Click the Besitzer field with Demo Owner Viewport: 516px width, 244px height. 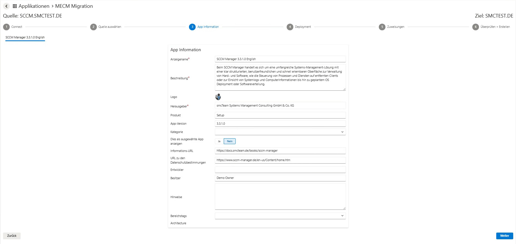click(x=280, y=178)
